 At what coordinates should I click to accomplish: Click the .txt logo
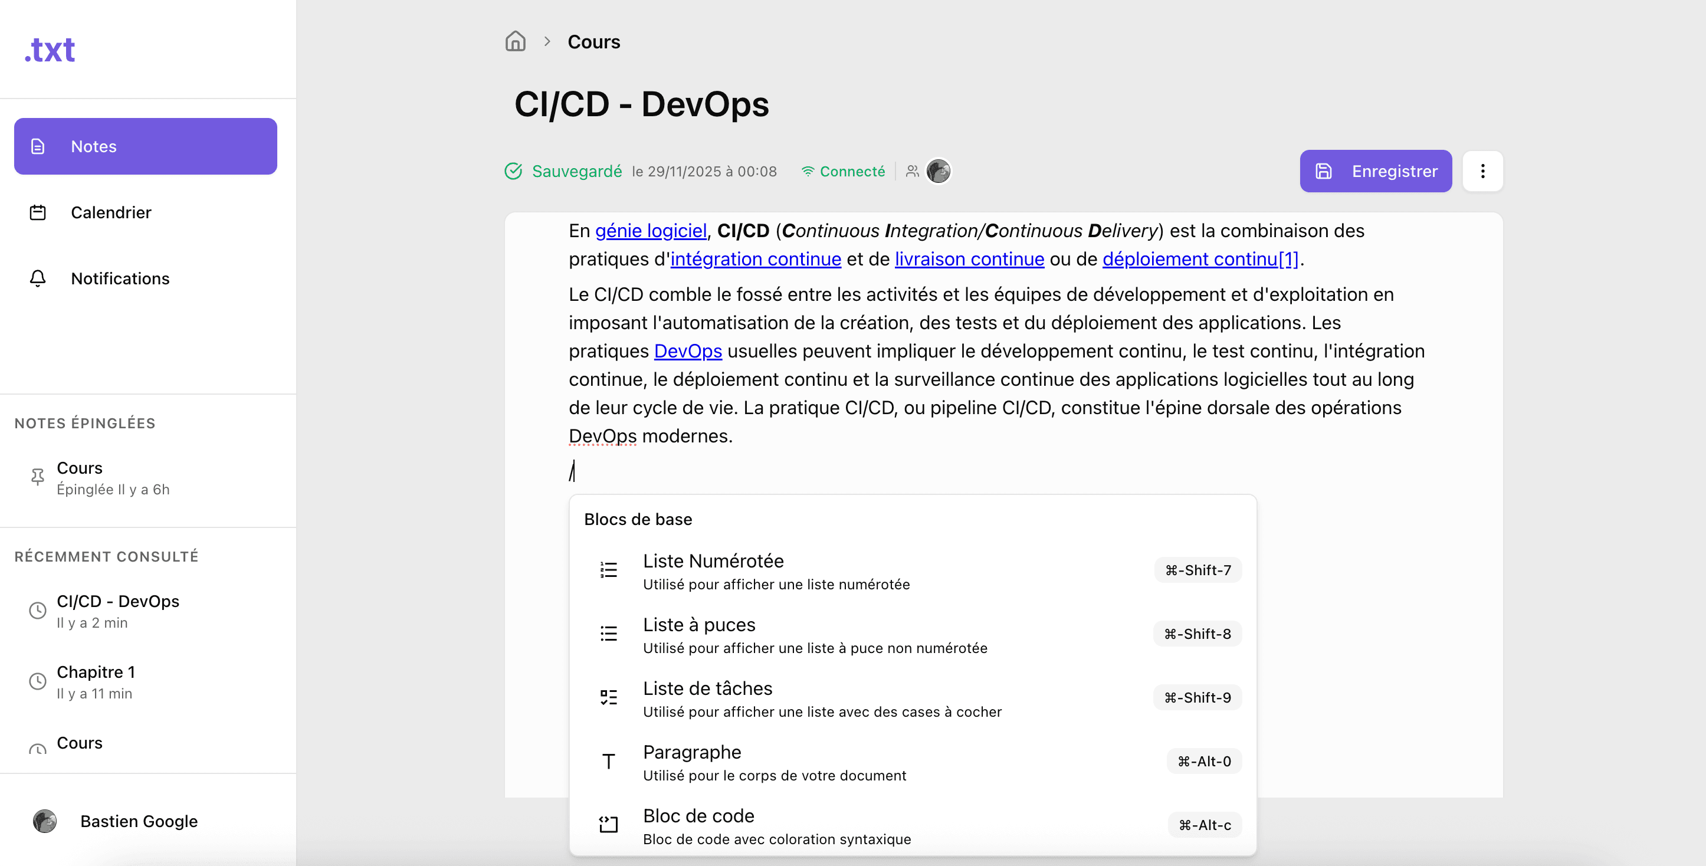[x=49, y=49]
